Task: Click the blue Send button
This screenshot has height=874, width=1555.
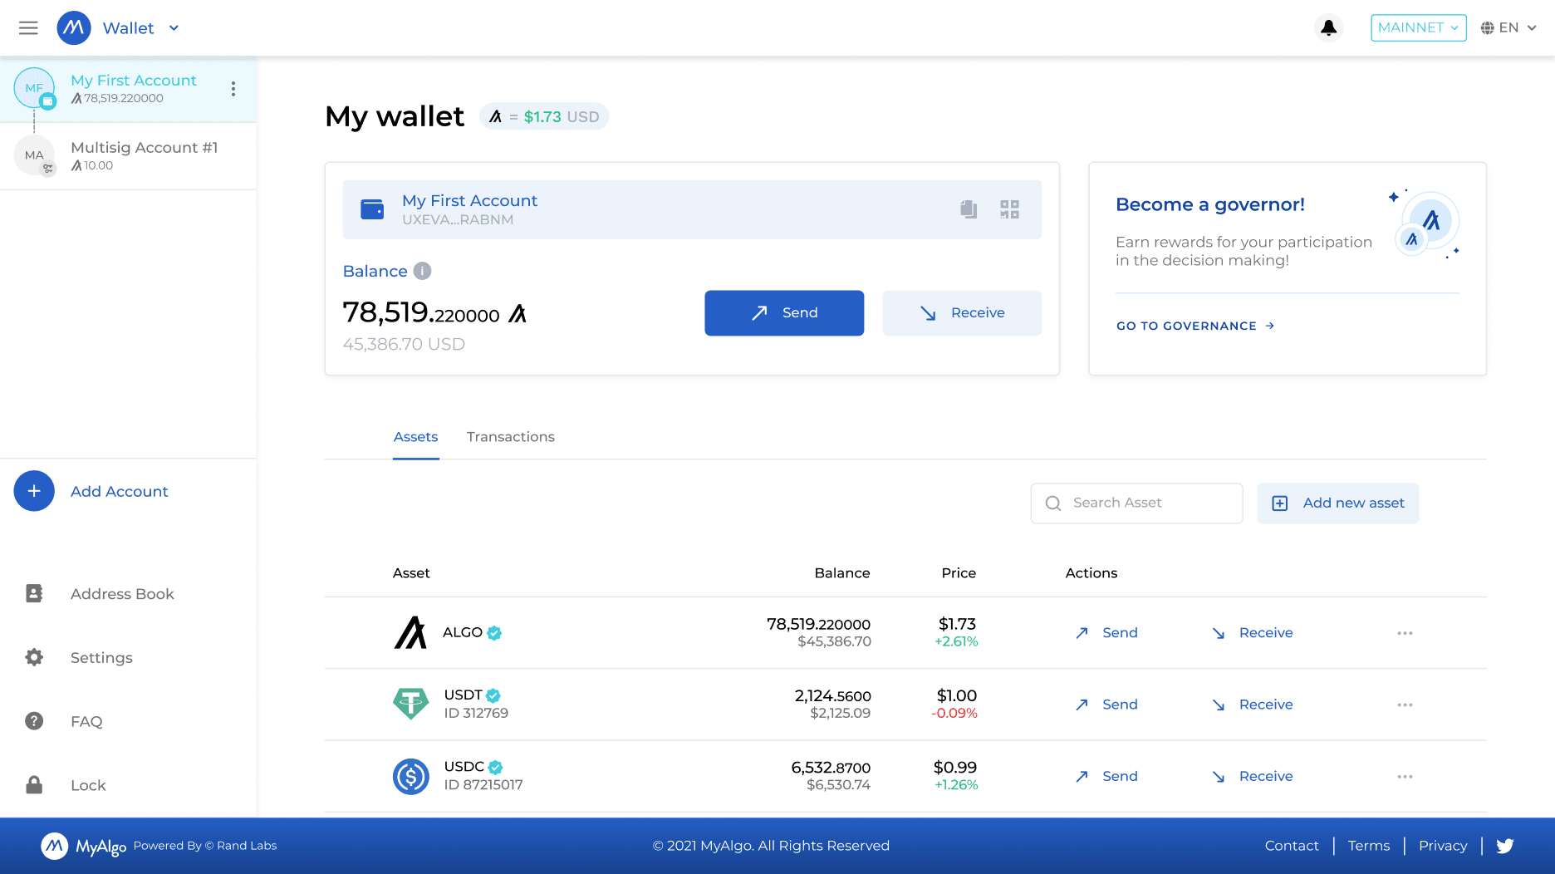Action: [784, 313]
